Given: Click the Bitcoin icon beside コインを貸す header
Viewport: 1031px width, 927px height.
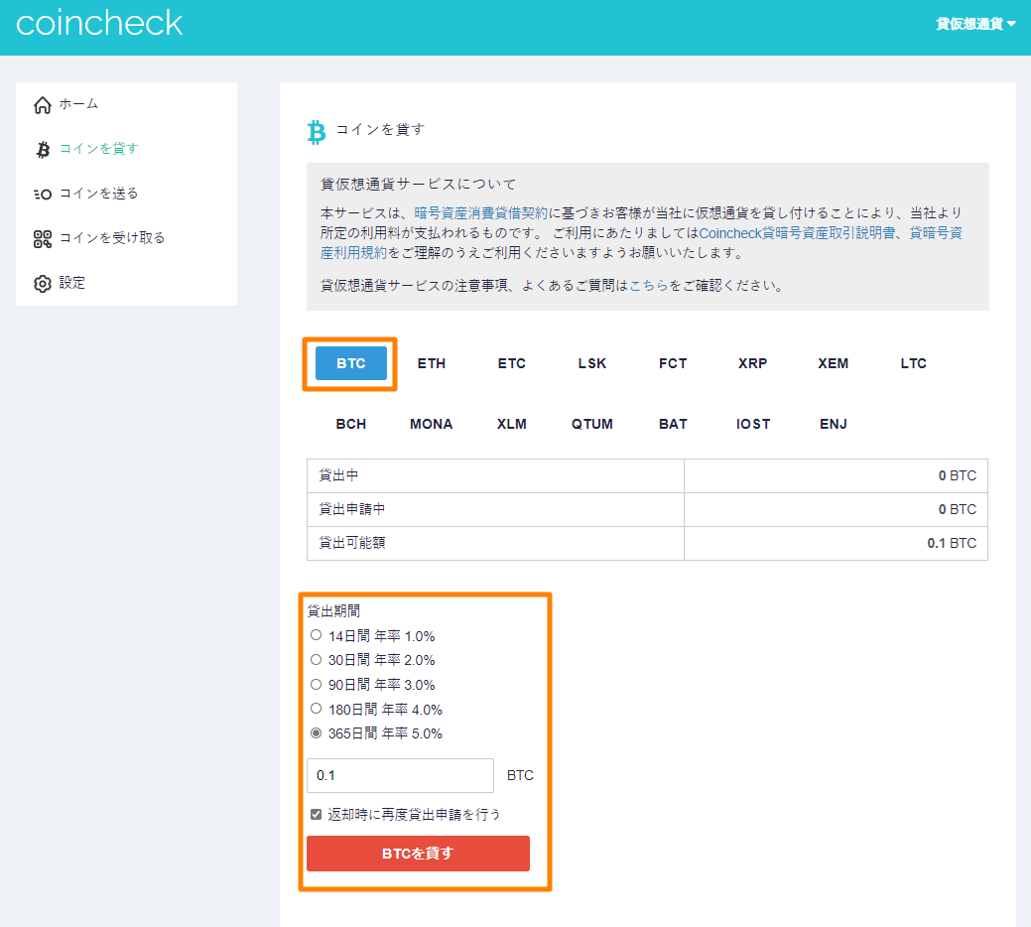Looking at the screenshot, I should (316, 130).
